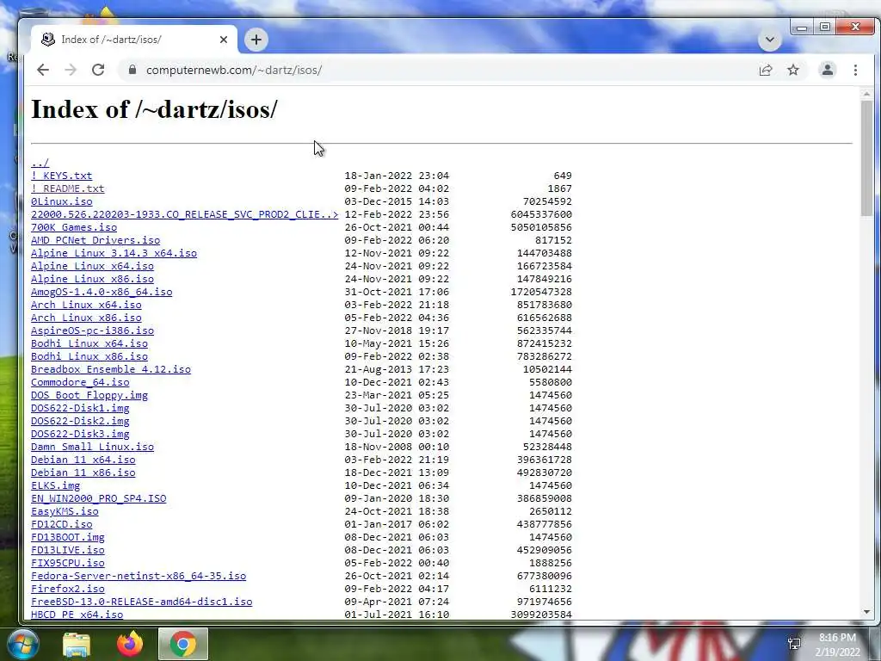Close the Index of /~dartz/isos/ tab

point(224,40)
